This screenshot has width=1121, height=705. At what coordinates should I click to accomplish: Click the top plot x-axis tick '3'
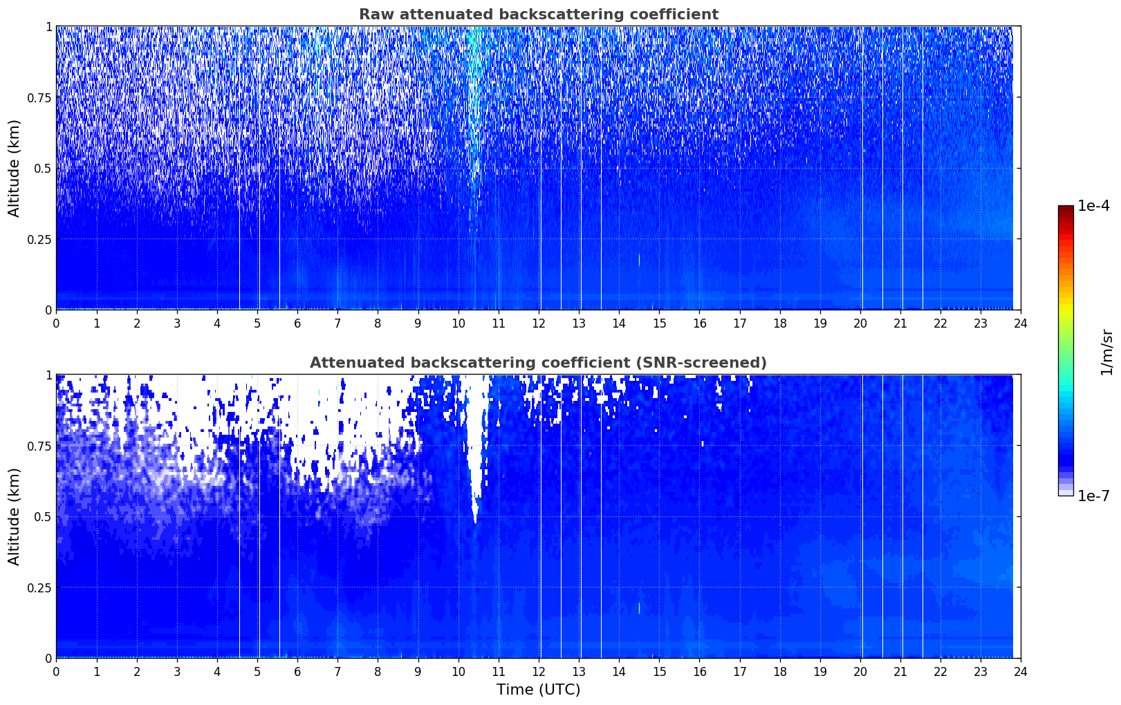click(177, 323)
